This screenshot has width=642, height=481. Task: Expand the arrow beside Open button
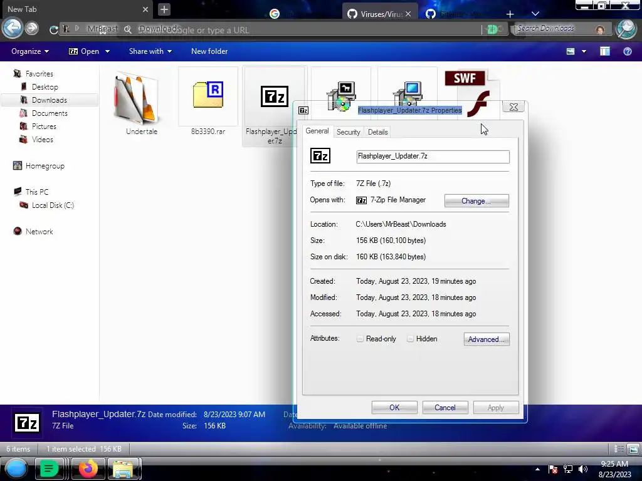(x=107, y=51)
